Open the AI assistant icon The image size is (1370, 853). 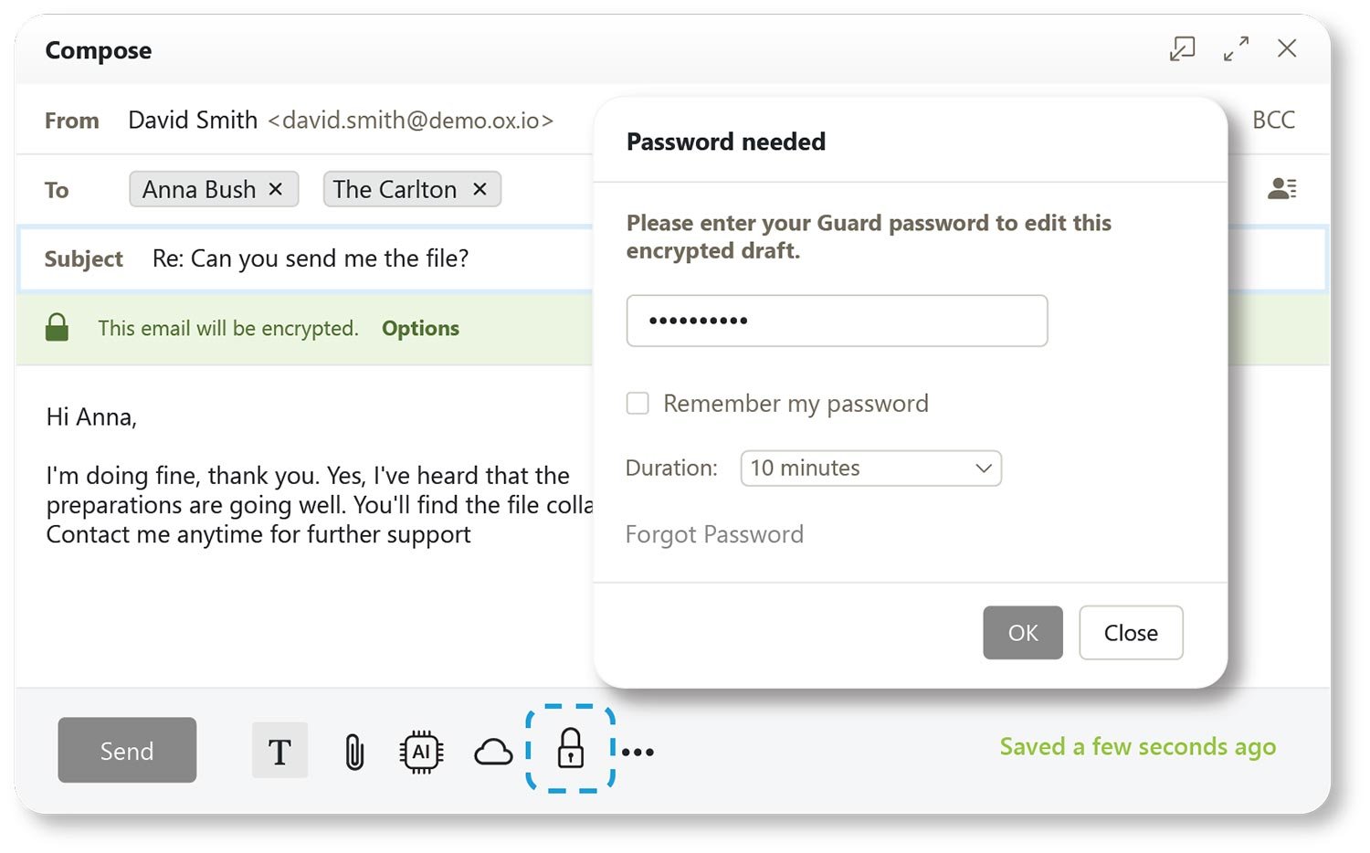tap(421, 751)
